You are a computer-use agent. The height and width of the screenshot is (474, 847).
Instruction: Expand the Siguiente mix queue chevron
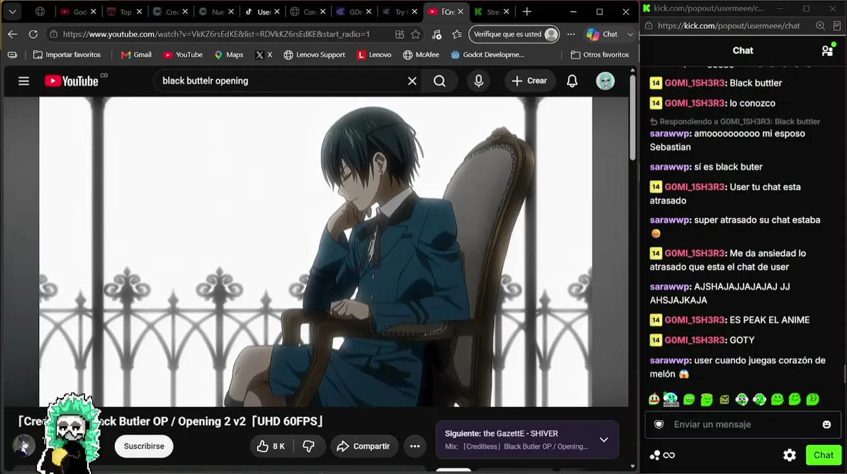coord(604,440)
